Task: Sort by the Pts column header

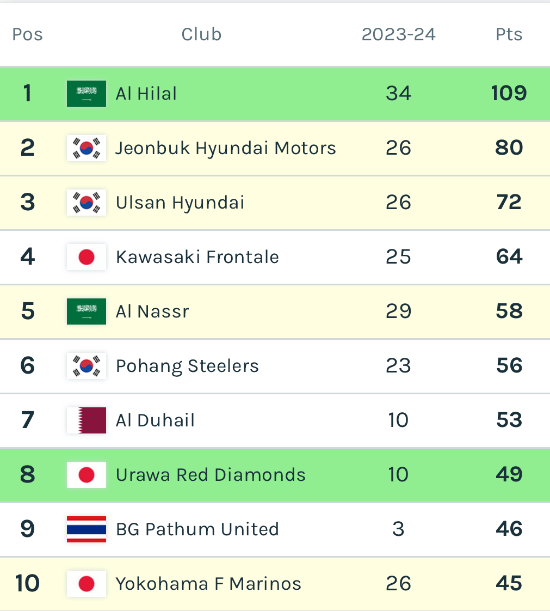Action: 509,34
